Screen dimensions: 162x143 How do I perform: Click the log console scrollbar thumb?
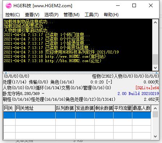coord(155,60)
